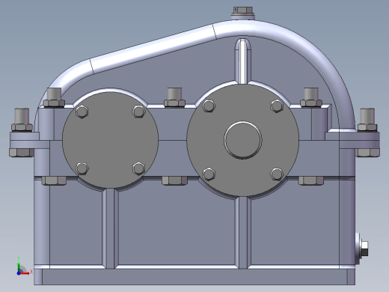
Task: Select the nut beneath flange between bearing covers
Action: 174,180
